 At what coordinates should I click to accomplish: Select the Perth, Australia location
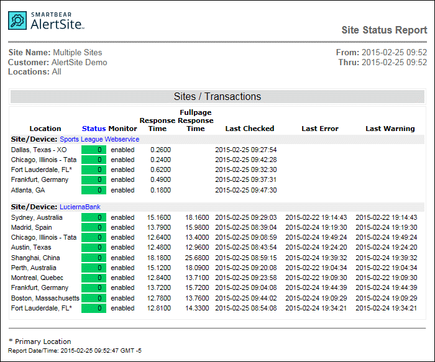point(34,268)
